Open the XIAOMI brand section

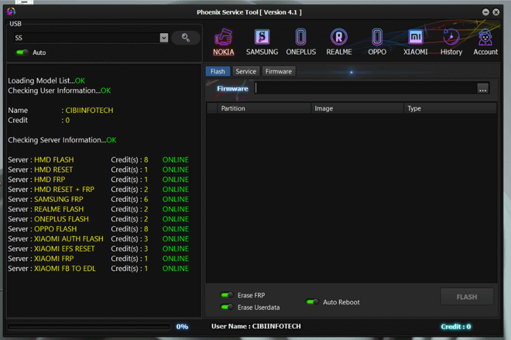click(x=415, y=38)
